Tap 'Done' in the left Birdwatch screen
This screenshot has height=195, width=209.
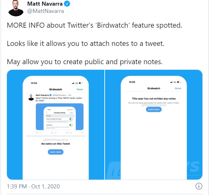(80, 89)
